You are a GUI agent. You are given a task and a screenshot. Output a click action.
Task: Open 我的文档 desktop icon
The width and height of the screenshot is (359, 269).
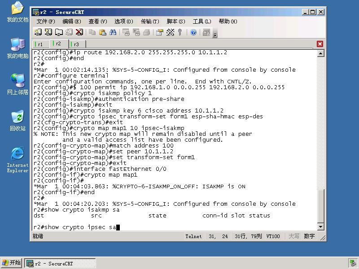pyautogui.click(x=18, y=12)
